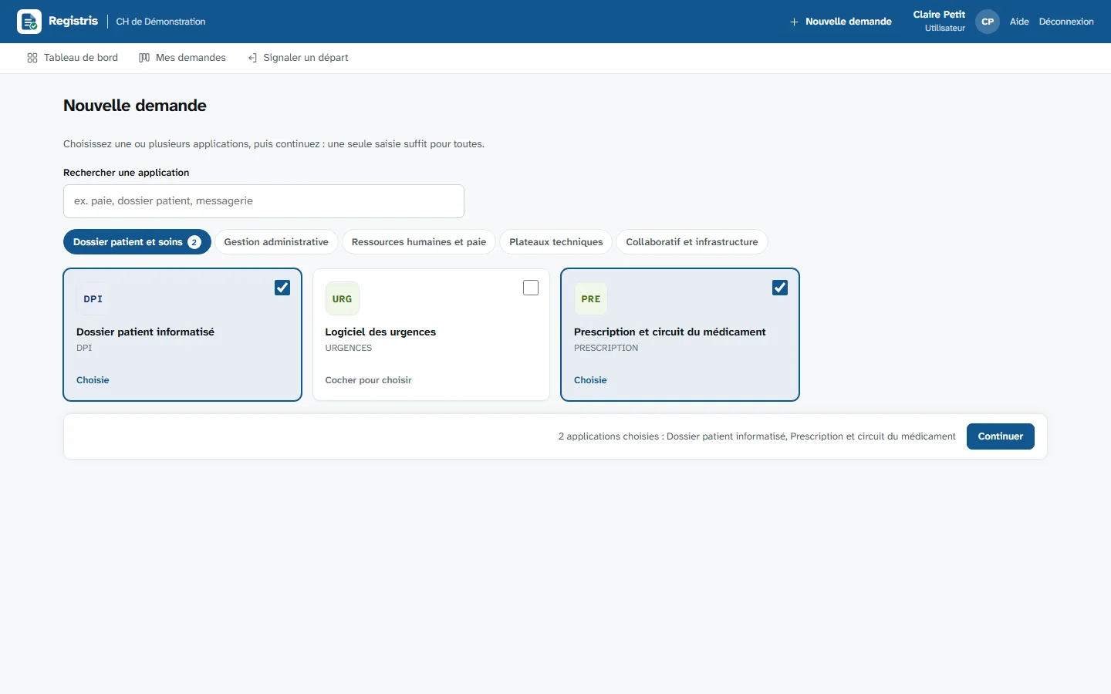This screenshot has width=1111, height=694.
Task: Uncheck Prescription et circuit du médicament checkbox
Action: [x=780, y=288]
